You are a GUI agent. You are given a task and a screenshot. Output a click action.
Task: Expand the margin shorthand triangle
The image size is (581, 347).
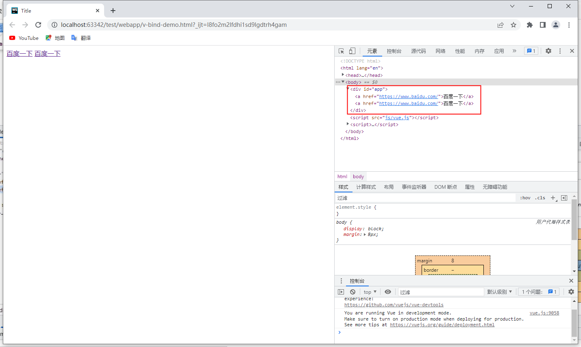pos(365,235)
